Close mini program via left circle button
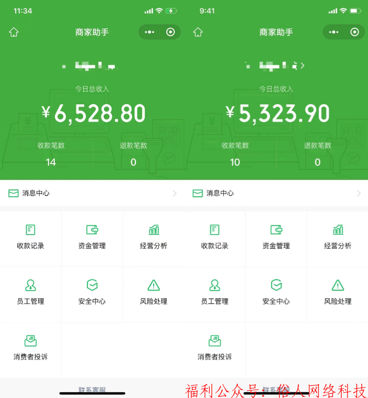The height and width of the screenshot is (398, 368). click(x=170, y=32)
